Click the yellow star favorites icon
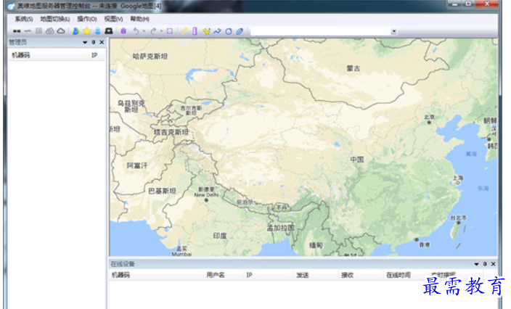This screenshot has height=309, width=511. click(86, 31)
